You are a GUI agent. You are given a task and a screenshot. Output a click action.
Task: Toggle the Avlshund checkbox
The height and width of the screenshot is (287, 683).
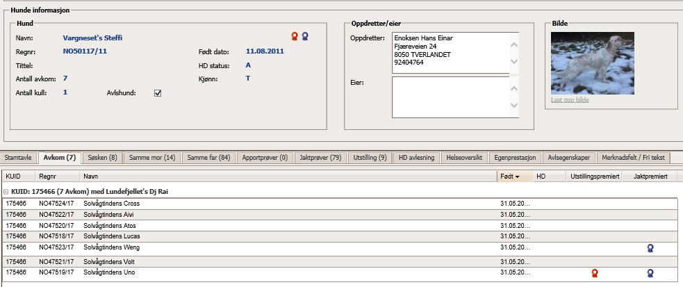[158, 93]
